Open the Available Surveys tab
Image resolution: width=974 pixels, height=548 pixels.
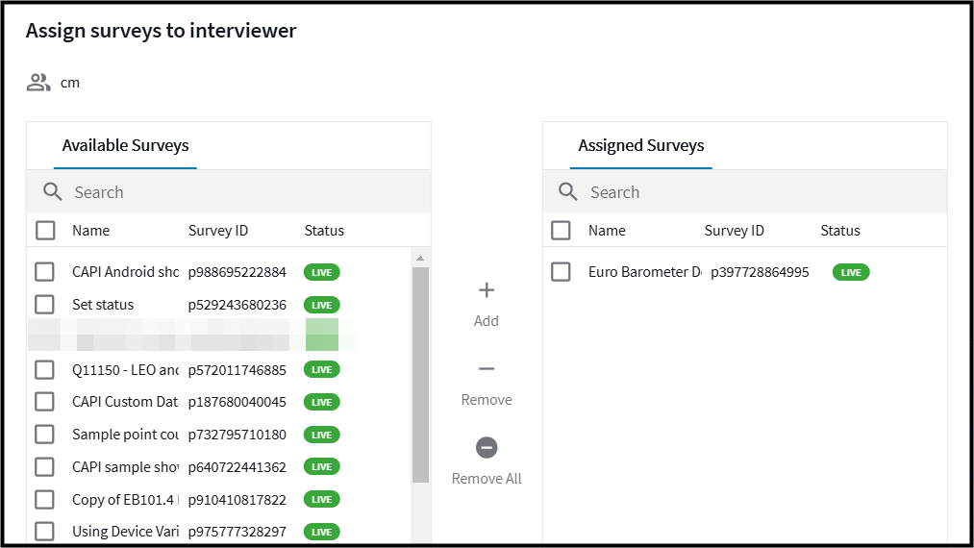(126, 145)
